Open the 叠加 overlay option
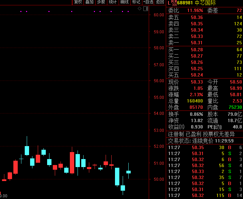This screenshot has height=199, width=243. pyautogui.click(x=90, y=2)
